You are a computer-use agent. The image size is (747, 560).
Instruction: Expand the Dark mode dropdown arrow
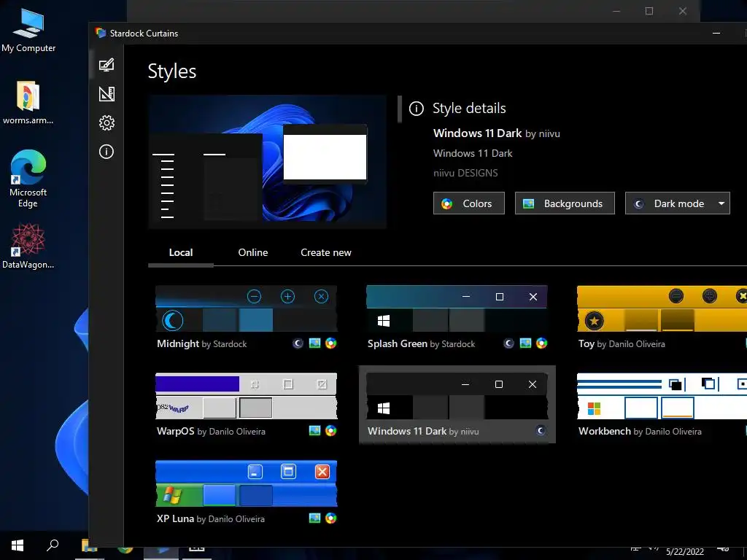[x=721, y=203]
